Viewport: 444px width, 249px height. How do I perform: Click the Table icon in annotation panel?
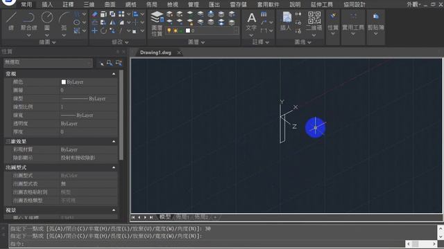point(264,14)
